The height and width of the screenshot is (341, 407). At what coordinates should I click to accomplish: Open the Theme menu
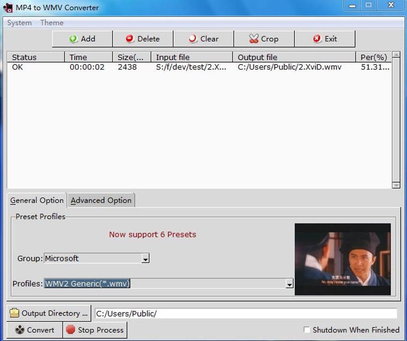[51, 23]
